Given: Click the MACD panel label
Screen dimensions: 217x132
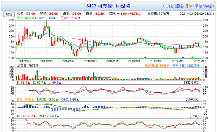Looking at the screenshot, I should click(x=192, y=100).
